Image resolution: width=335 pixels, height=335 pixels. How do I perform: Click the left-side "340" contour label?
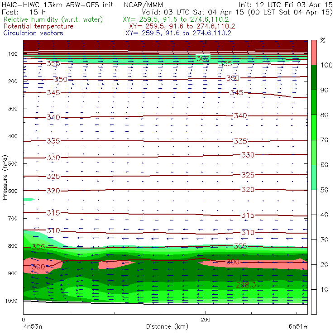53,117
